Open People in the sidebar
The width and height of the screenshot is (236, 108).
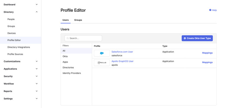click(11, 19)
